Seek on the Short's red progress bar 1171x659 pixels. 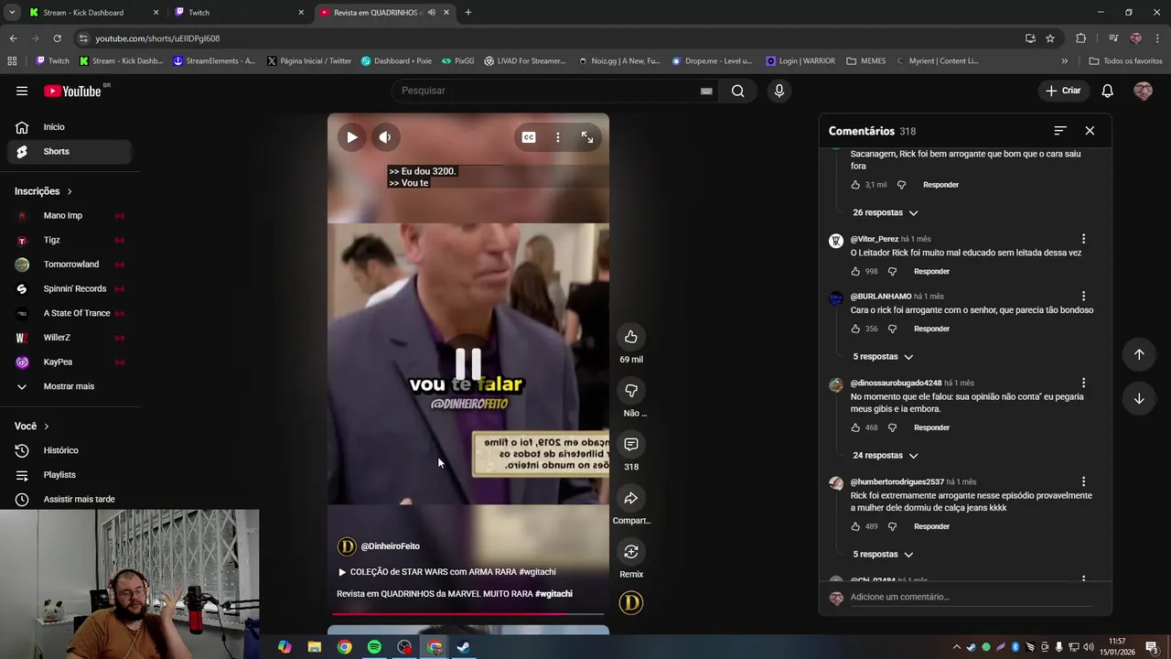467,614
